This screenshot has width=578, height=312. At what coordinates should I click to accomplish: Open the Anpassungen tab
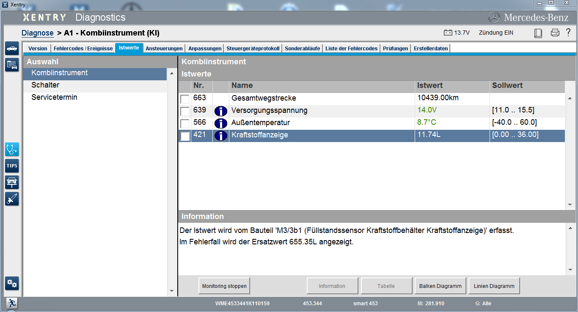click(205, 49)
